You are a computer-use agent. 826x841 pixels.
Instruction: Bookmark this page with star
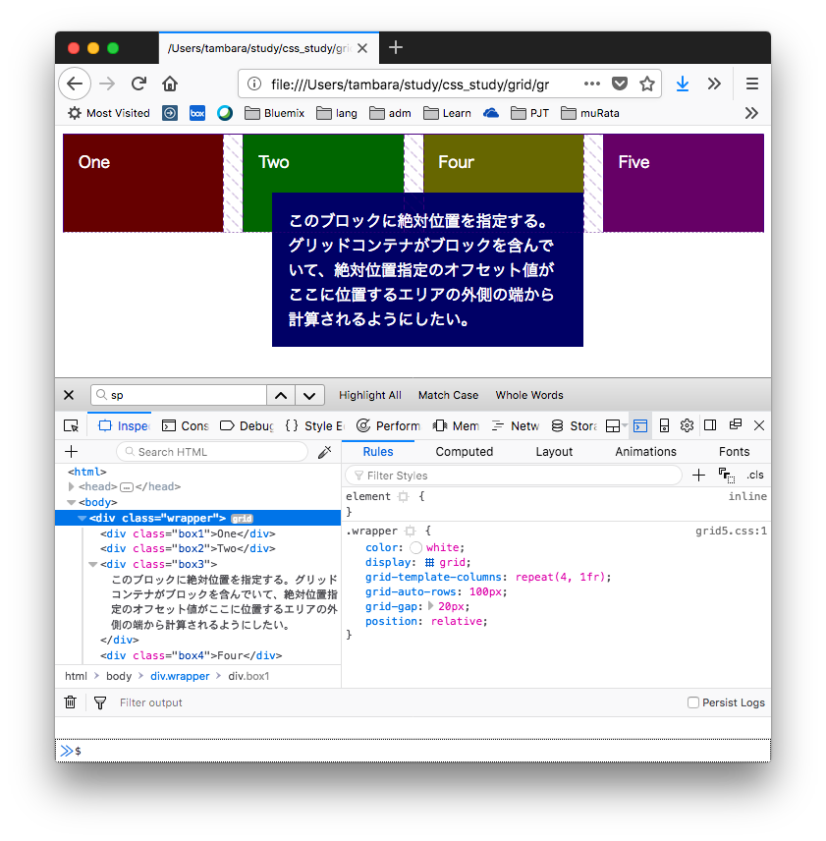(647, 84)
